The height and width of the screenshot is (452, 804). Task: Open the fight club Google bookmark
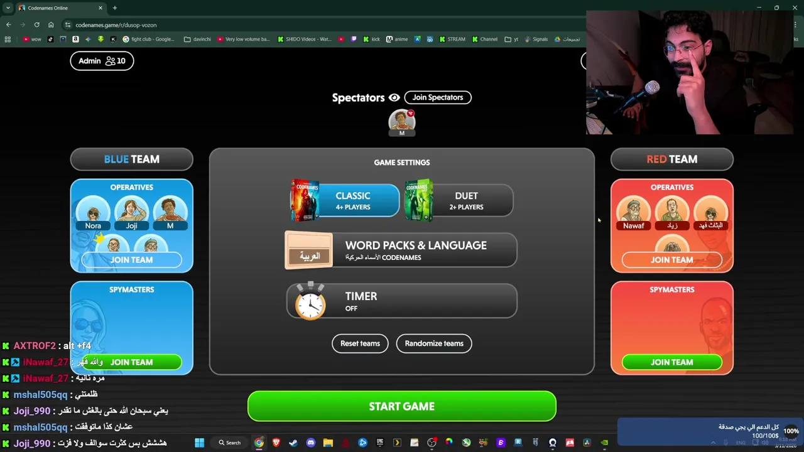coord(149,39)
